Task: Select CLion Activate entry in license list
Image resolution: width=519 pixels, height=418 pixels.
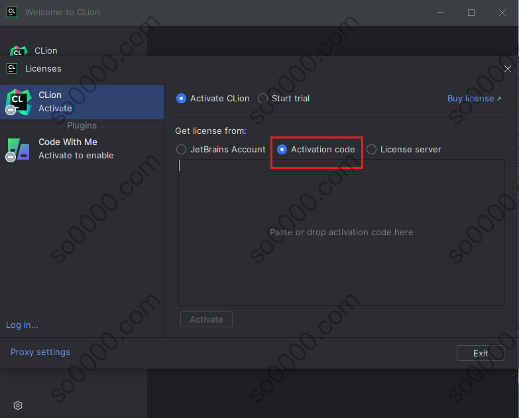Action: coord(82,102)
